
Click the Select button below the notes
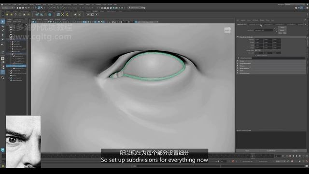click(x=247, y=151)
